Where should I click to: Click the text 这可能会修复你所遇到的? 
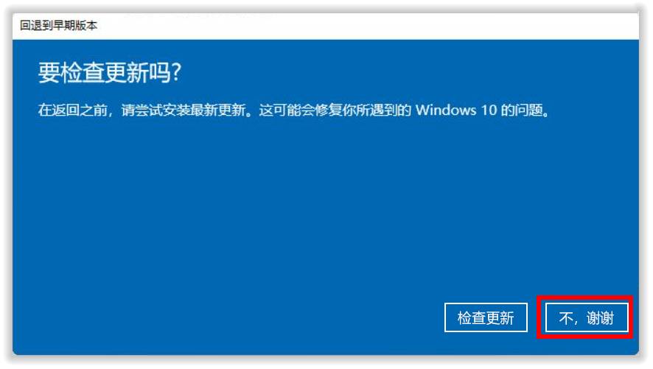pyautogui.click(x=335, y=110)
